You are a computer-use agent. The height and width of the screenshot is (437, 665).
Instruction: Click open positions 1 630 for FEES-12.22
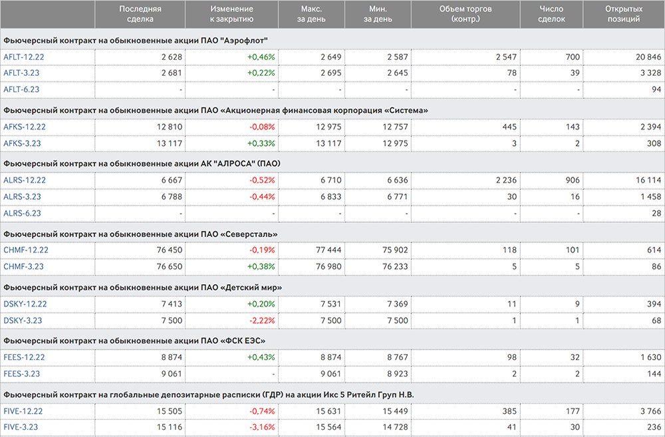651,357
